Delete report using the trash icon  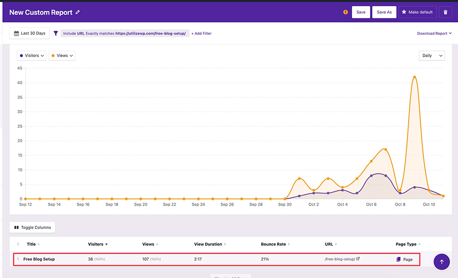pos(445,12)
